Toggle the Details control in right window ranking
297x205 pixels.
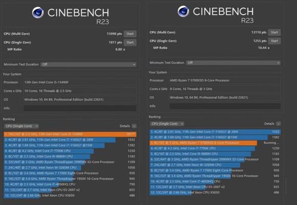[x=278, y=124]
